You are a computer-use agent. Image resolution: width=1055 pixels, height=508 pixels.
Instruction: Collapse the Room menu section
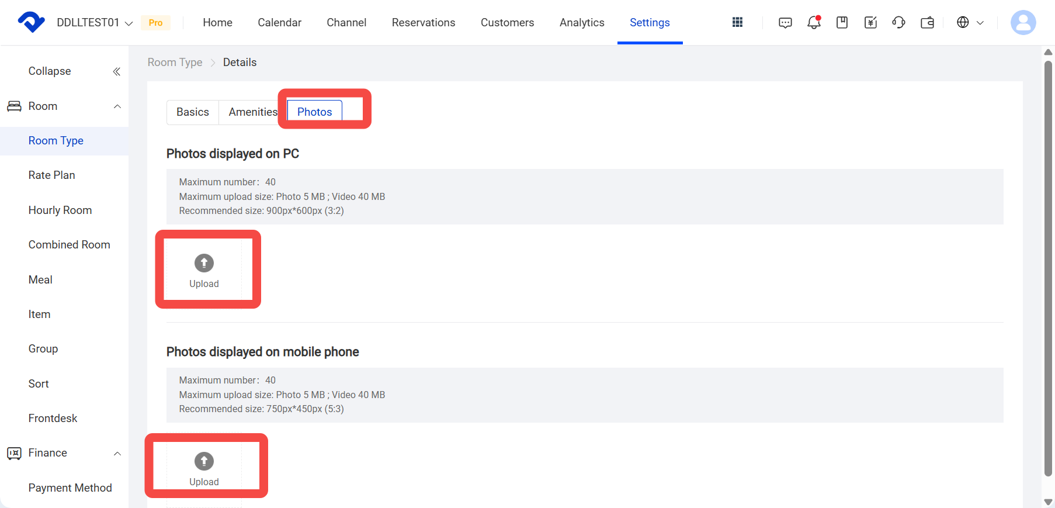[117, 106]
